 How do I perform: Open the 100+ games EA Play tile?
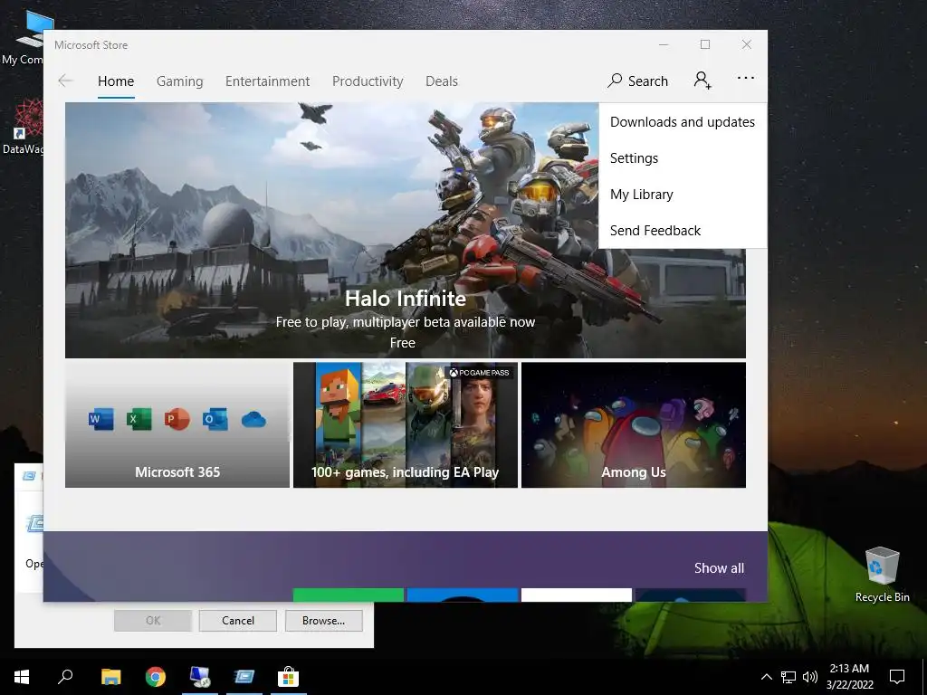406,425
